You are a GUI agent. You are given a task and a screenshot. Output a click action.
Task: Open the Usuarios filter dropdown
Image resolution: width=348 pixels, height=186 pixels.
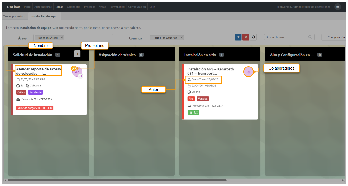pyautogui.click(x=188, y=38)
